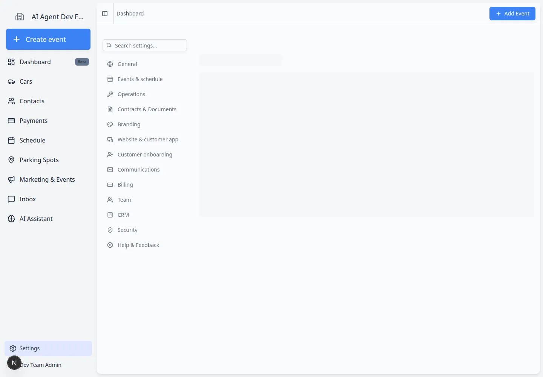Click the Communications envelope icon
The width and height of the screenshot is (543, 377).
click(x=110, y=170)
